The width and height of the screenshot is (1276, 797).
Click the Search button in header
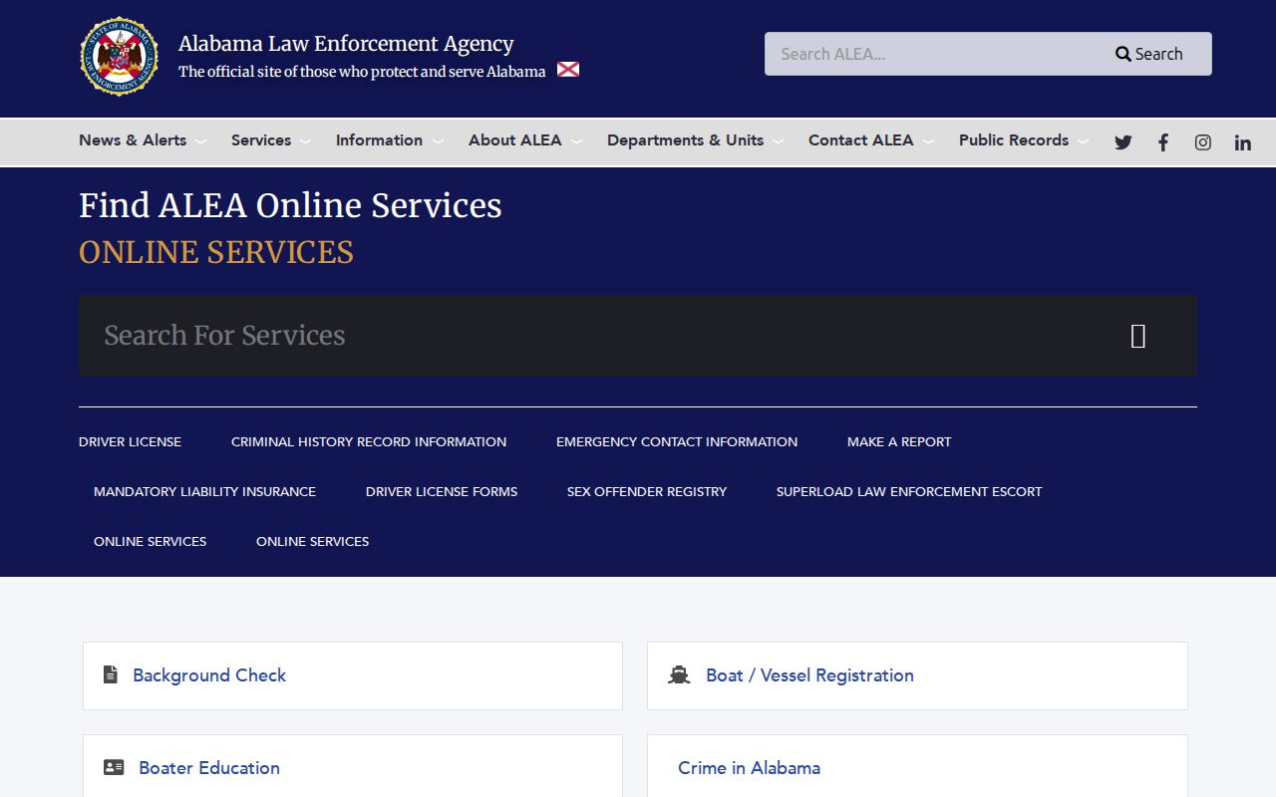pyautogui.click(x=1149, y=54)
